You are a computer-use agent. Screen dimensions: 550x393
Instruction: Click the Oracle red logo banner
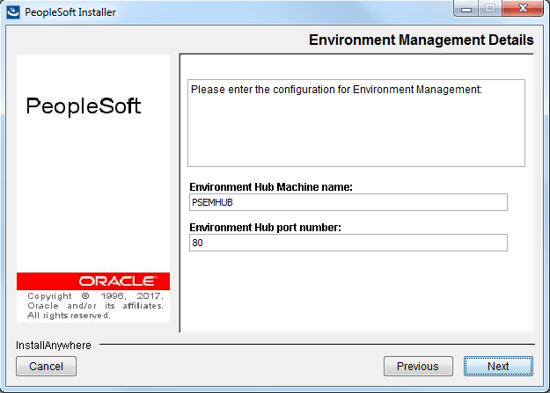click(93, 281)
